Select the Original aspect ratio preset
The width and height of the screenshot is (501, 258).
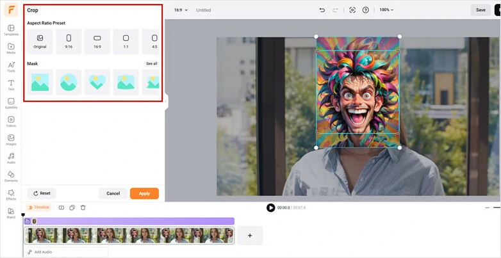point(40,42)
